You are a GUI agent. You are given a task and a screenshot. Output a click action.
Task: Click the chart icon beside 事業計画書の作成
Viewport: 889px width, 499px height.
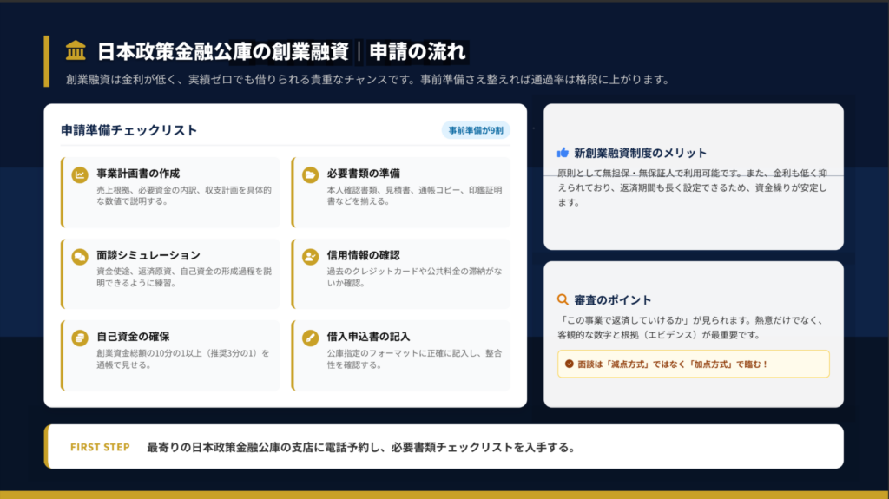(80, 174)
